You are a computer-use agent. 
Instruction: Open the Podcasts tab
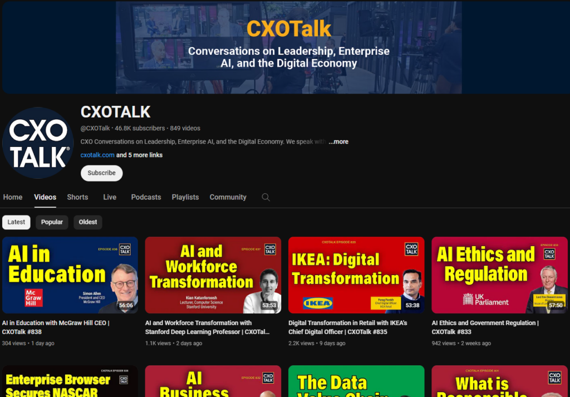[x=146, y=197]
